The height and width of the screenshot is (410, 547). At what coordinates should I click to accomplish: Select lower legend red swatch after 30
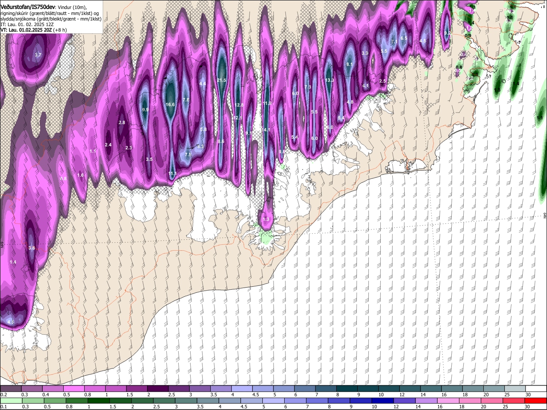536,401
